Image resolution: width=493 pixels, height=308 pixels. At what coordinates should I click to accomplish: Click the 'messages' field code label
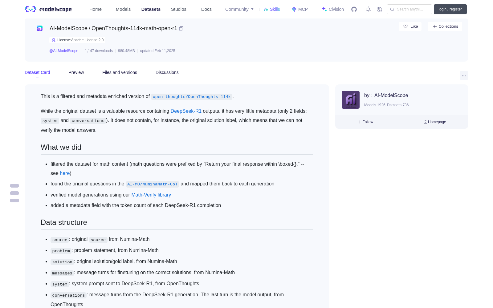[x=62, y=273]
